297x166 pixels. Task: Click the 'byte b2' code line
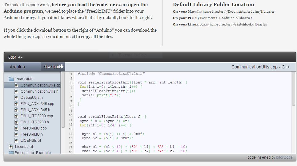108,138
